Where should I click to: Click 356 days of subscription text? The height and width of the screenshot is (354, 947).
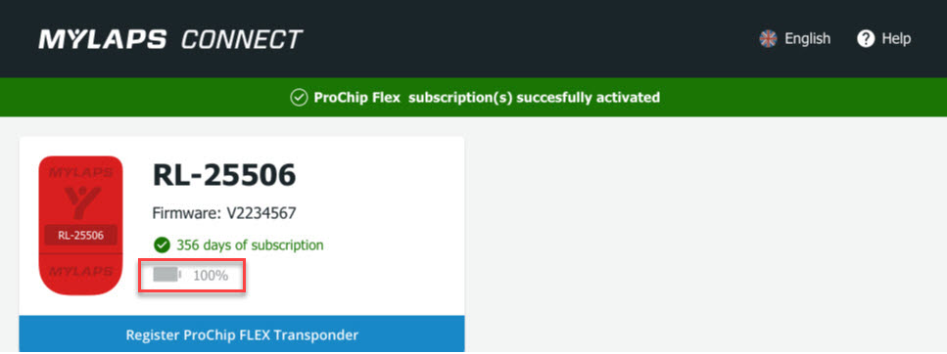click(x=250, y=245)
